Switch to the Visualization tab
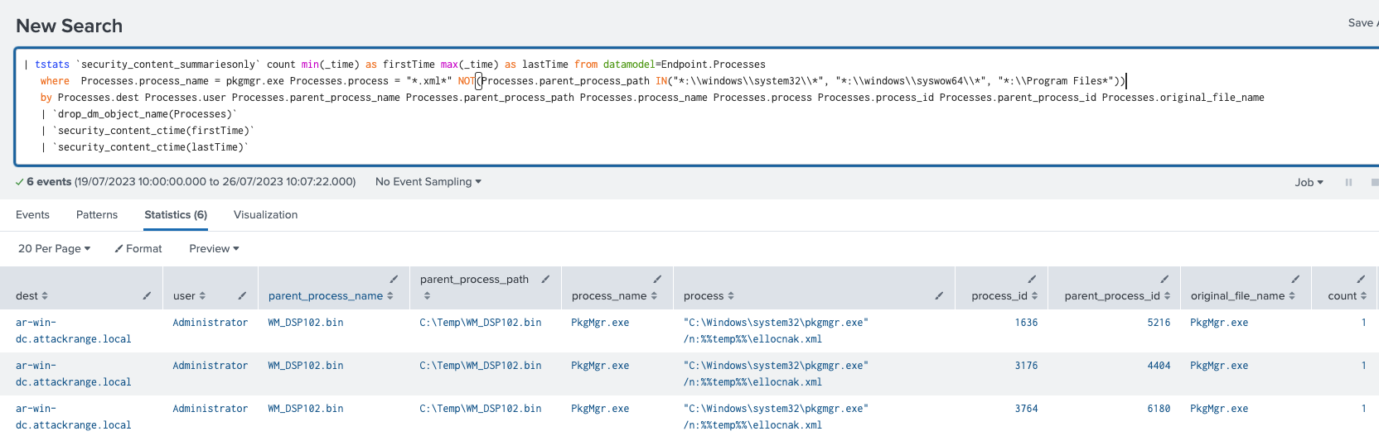 (x=265, y=215)
